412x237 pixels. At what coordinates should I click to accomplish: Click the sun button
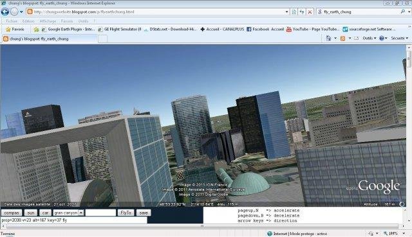(31, 213)
